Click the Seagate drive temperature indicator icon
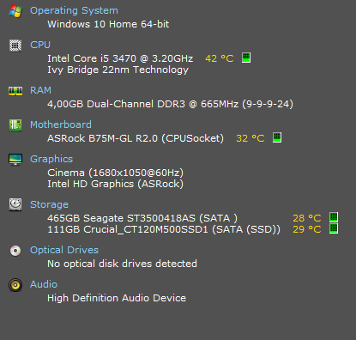The height and width of the screenshot is (340, 356). click(334, 217)
